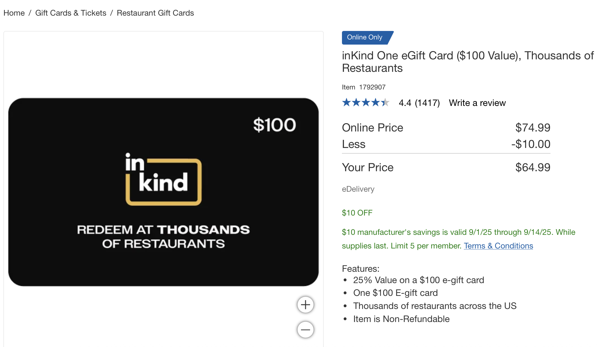Click the Write a review link

477,103
